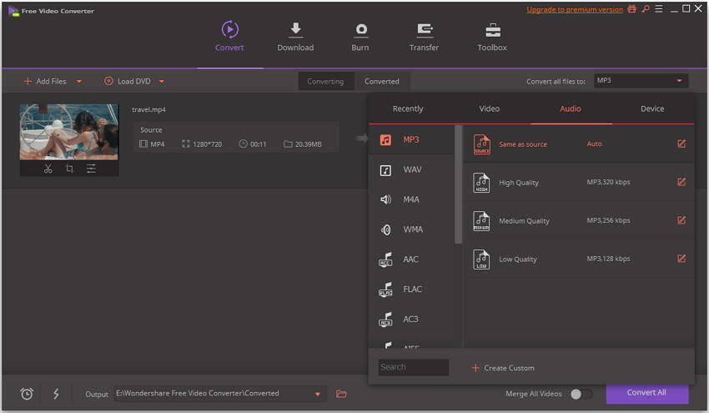Click the Convert All button
The width and height of the screenshot is (709, 413).
646,393
